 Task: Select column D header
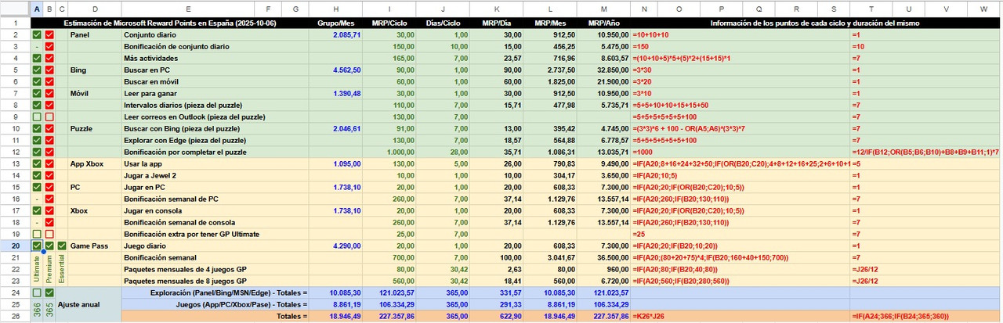(95, 9)
